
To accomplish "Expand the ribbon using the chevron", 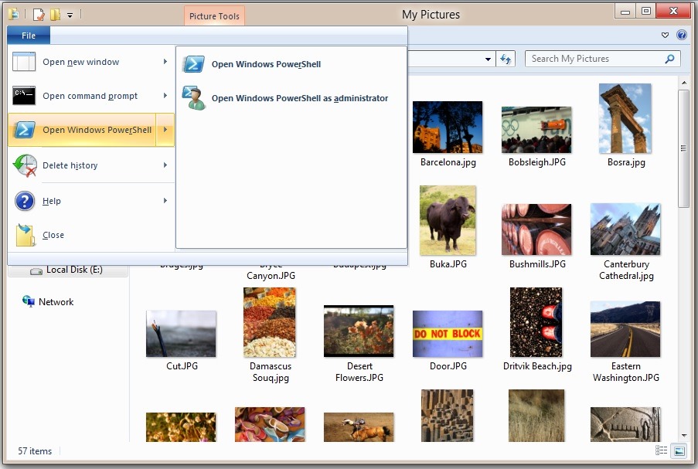I will (665, 35).
